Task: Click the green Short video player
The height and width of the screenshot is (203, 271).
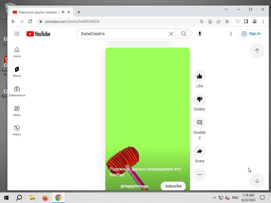Action: (148, 119)
